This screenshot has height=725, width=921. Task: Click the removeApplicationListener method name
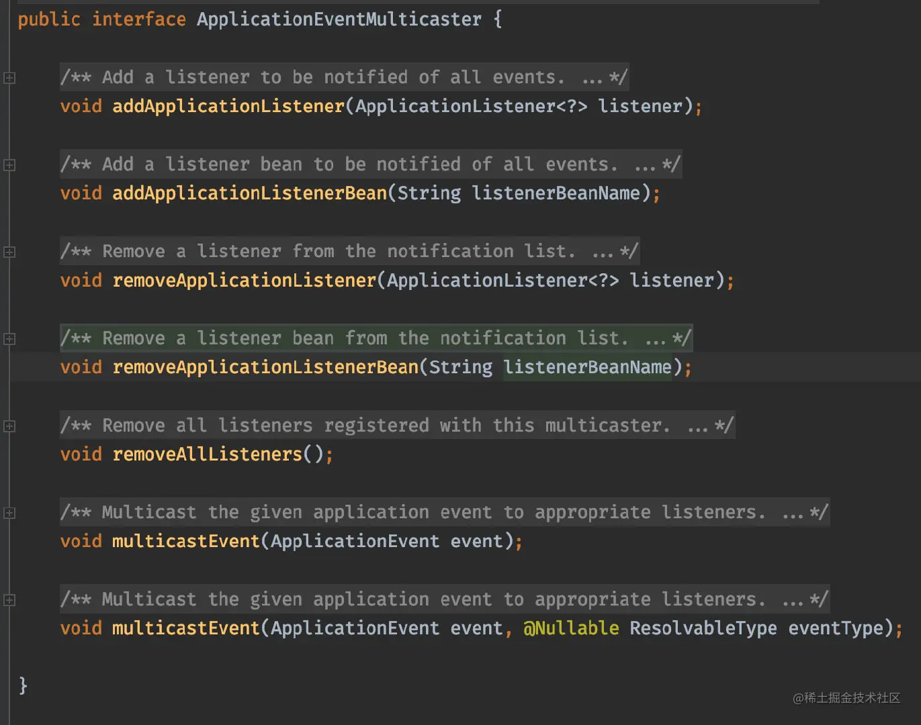coord(245,281)
